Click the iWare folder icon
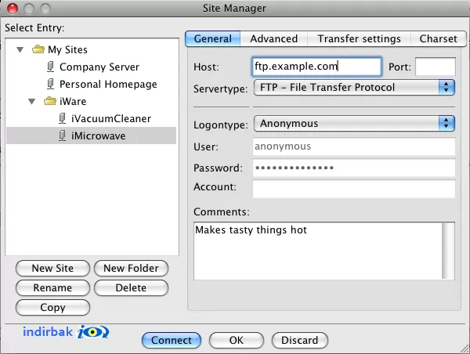The image size is (470, 354). [50, 101]
